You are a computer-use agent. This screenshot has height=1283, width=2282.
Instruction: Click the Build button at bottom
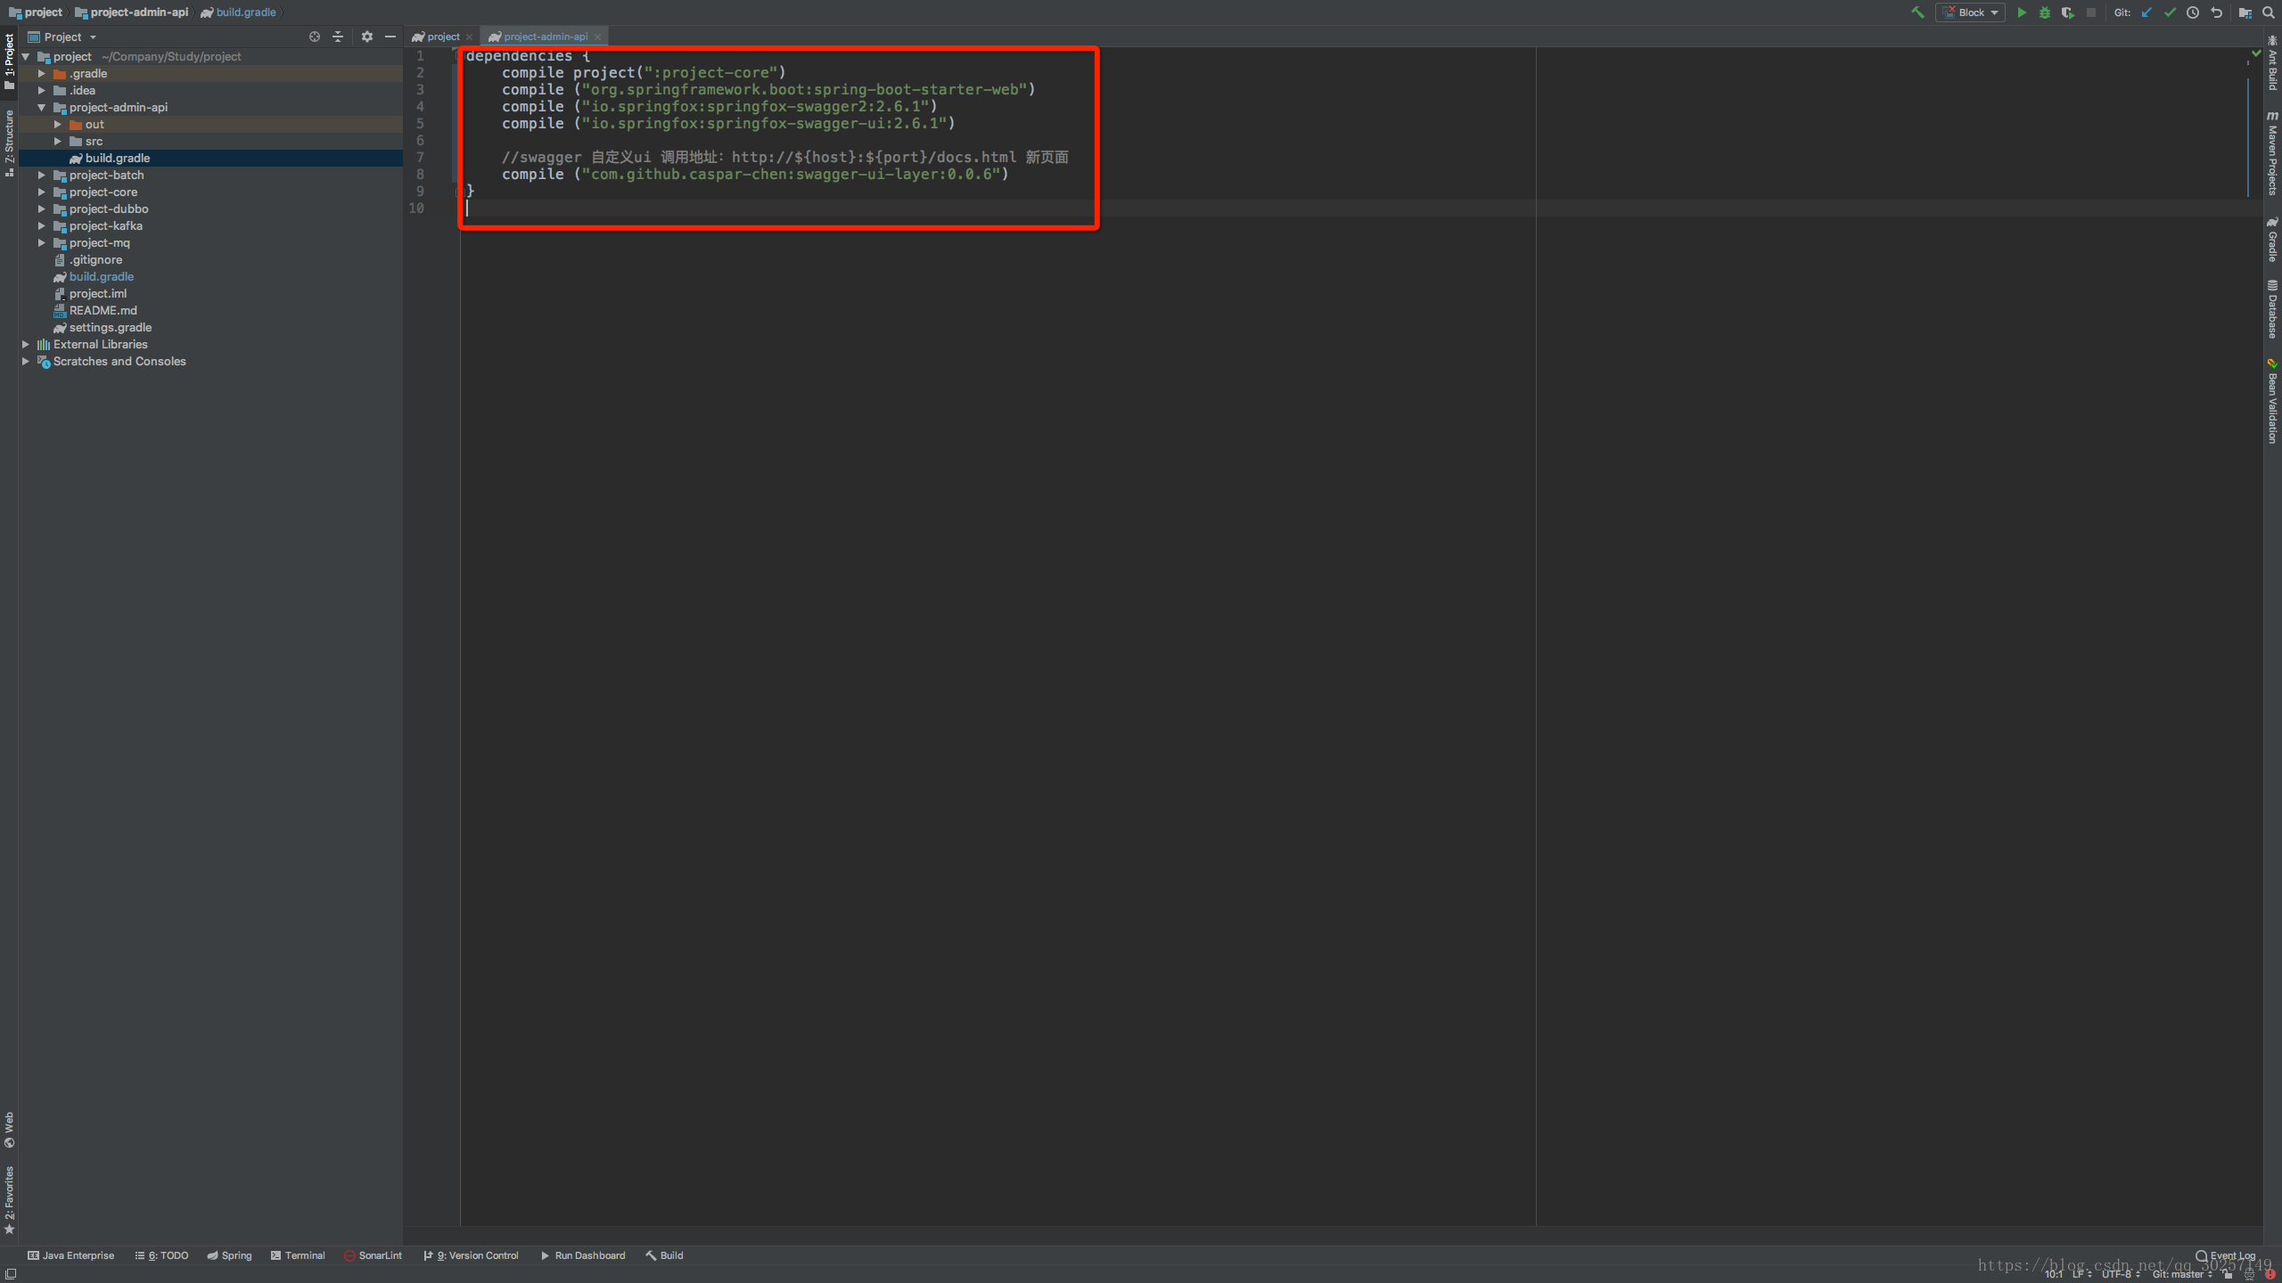click(671, 1254)
